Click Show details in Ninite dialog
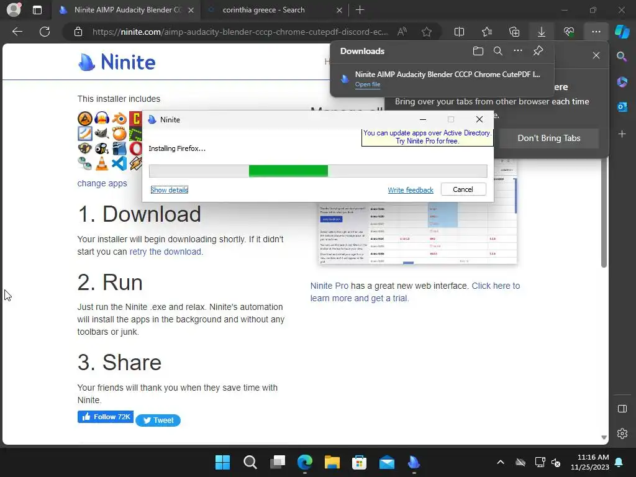Screen dimensions: 636x477 [169, 190]
